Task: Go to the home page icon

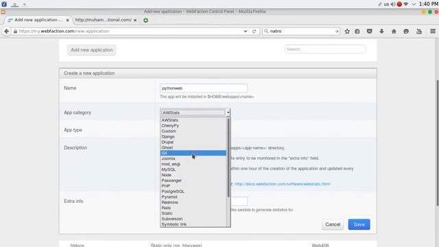Action: 394,32
